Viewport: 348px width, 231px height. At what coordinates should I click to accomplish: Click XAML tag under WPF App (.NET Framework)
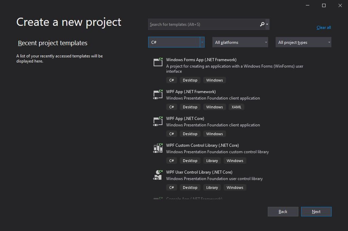coord(237,107)
